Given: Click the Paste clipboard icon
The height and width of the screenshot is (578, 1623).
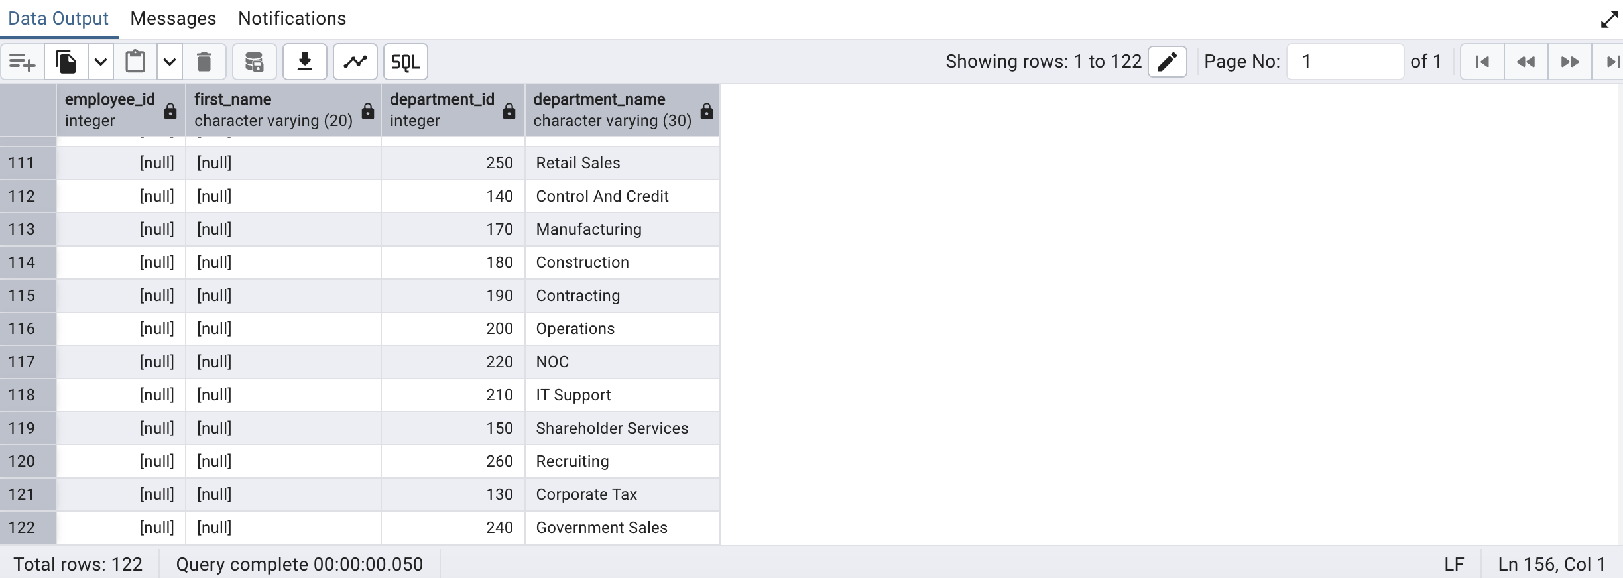Looking at the screenshot, I should [x=135, y=62].
